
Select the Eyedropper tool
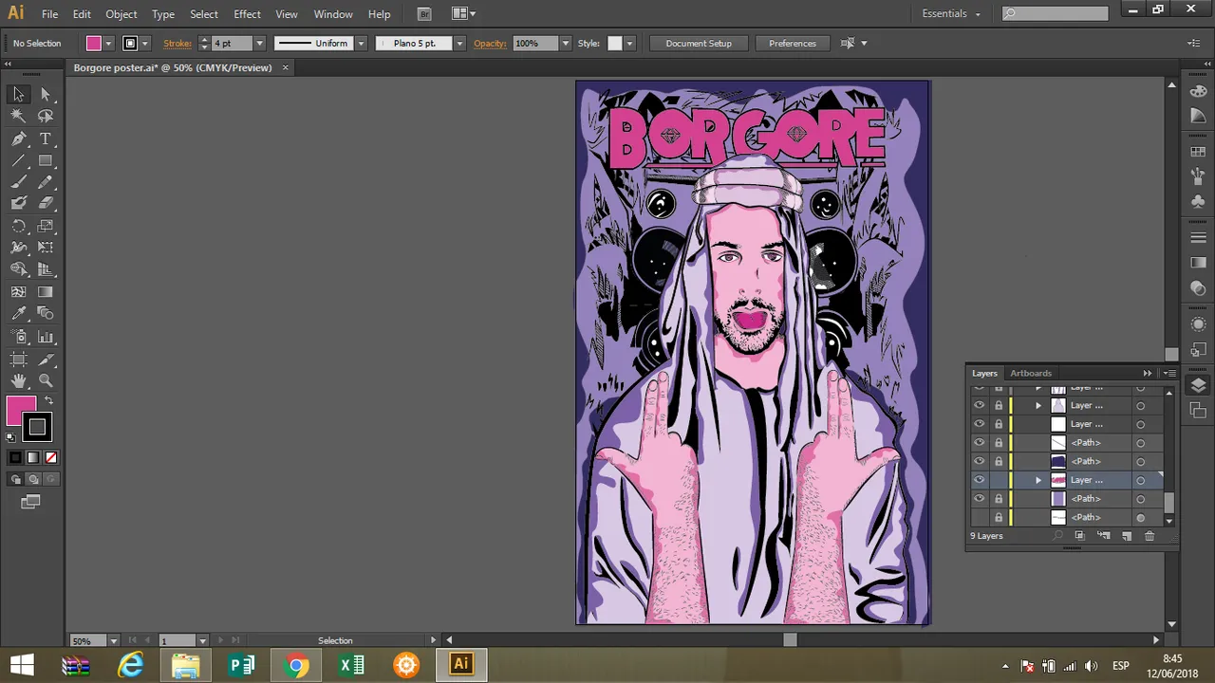[18, 314]
